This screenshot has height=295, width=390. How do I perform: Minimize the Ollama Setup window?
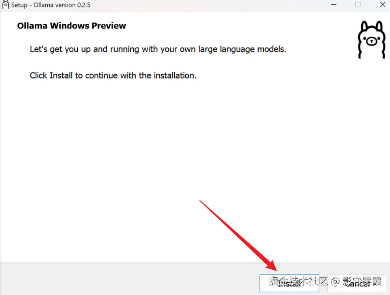tap(334, 4)
